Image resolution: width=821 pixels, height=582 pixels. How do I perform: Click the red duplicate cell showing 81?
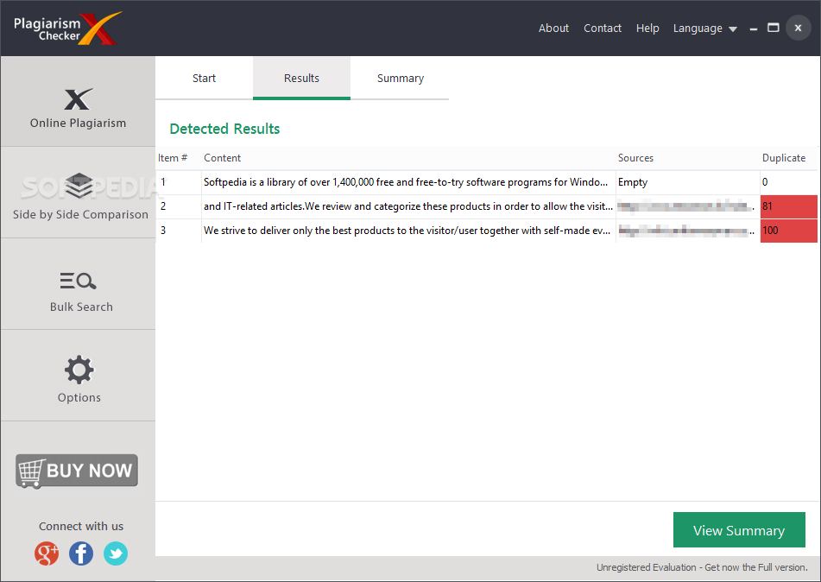788,206
